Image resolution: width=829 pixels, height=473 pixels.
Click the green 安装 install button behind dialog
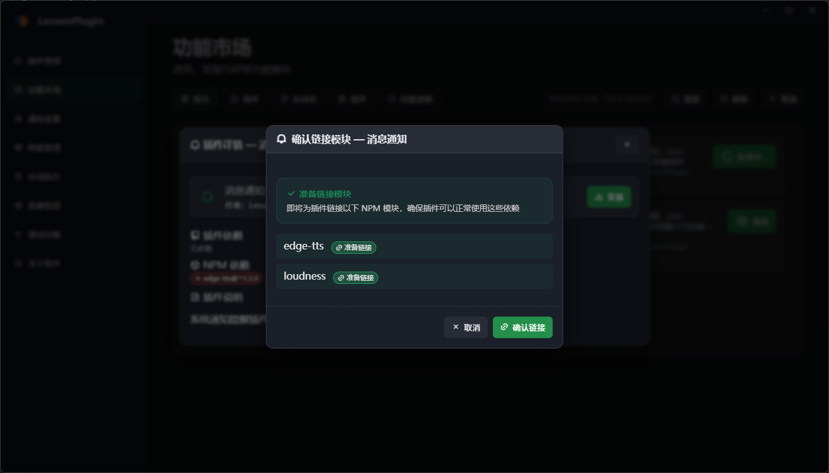pos(609,197)
